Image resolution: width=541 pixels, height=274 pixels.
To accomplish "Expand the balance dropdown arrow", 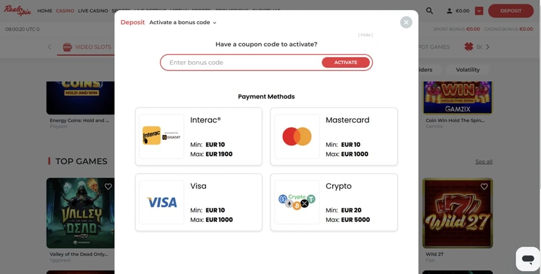I will tap(479, 11).
